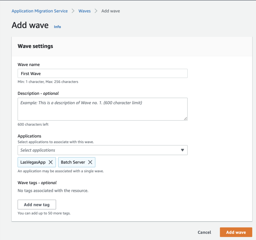The image size is (256, 240).
Task: Remove LasVegasApp using its X icon
Action: (x=51, y=162)
